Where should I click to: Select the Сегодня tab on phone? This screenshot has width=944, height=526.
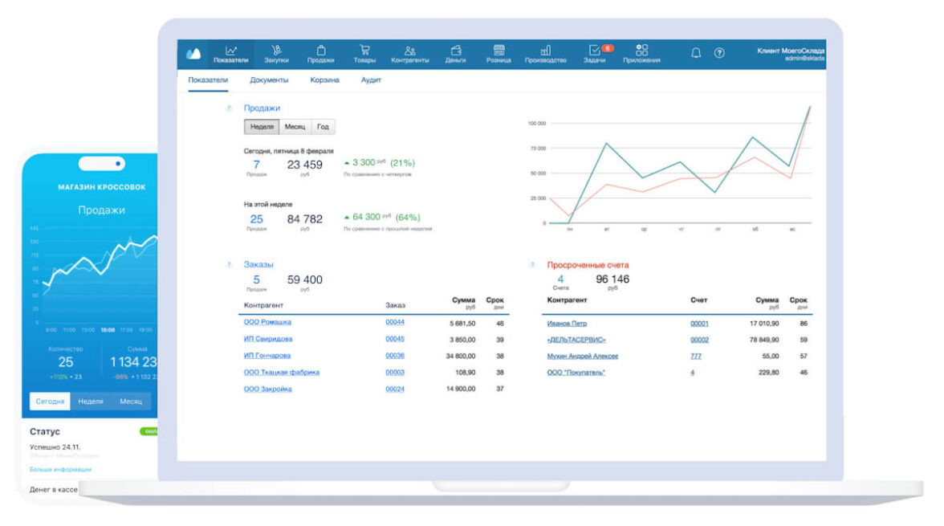pyautogui.click(x=50, y=402)
